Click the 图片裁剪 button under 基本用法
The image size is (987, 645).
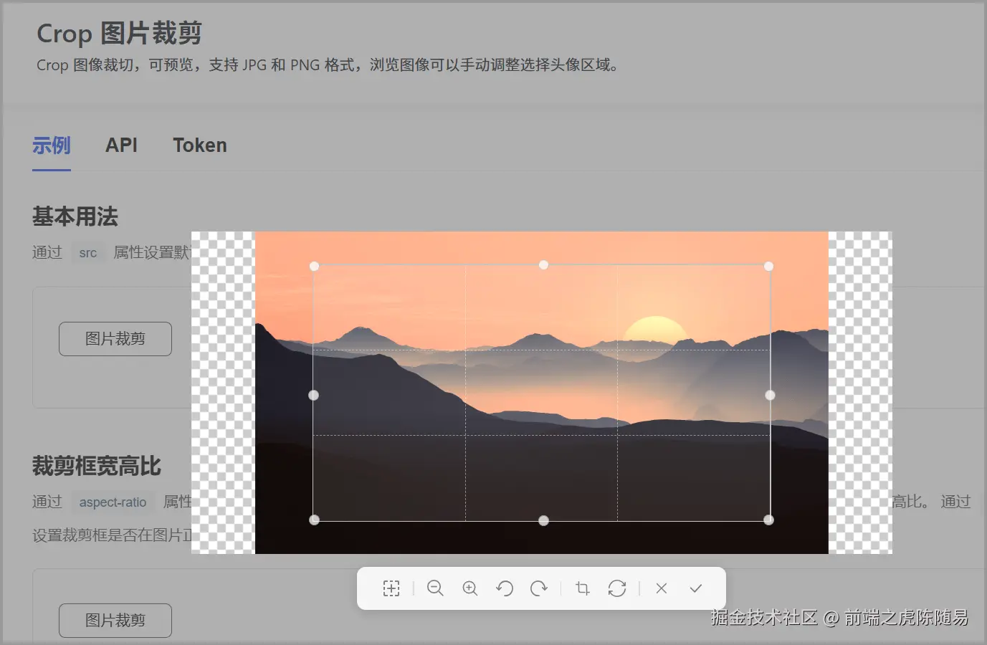click(x=115, y=339)
